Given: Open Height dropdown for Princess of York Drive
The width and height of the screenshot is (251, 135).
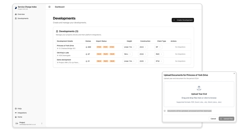Looking at the screenshot, I should tap(129, 47).
